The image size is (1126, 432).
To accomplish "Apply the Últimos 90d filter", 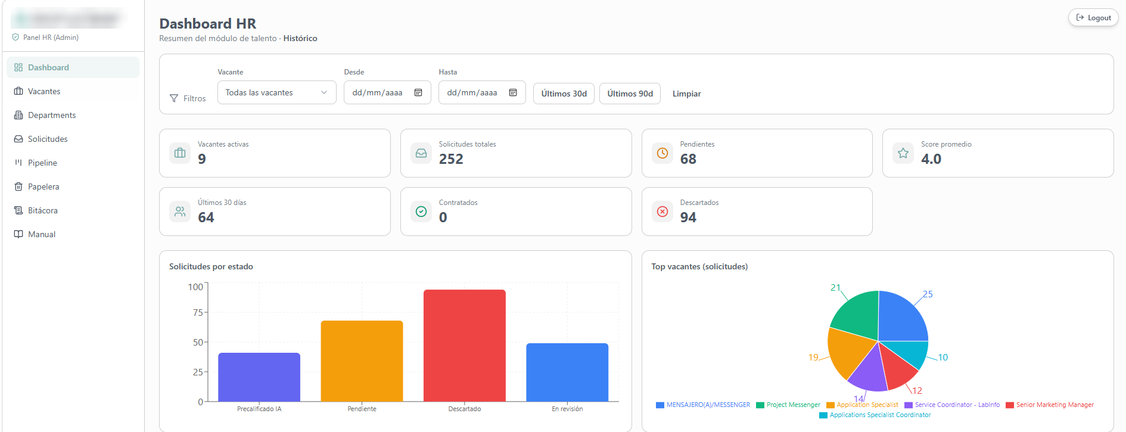I will pyautogui.click(x=630, y=94).
